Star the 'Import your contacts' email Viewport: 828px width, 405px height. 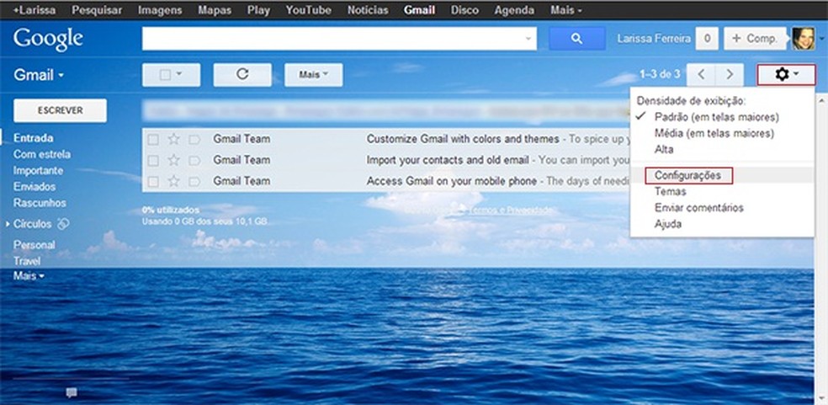point(173,160)
